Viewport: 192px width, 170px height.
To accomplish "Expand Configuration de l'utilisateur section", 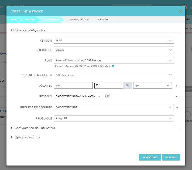I will pyautogui.click(x=35, y=128).
